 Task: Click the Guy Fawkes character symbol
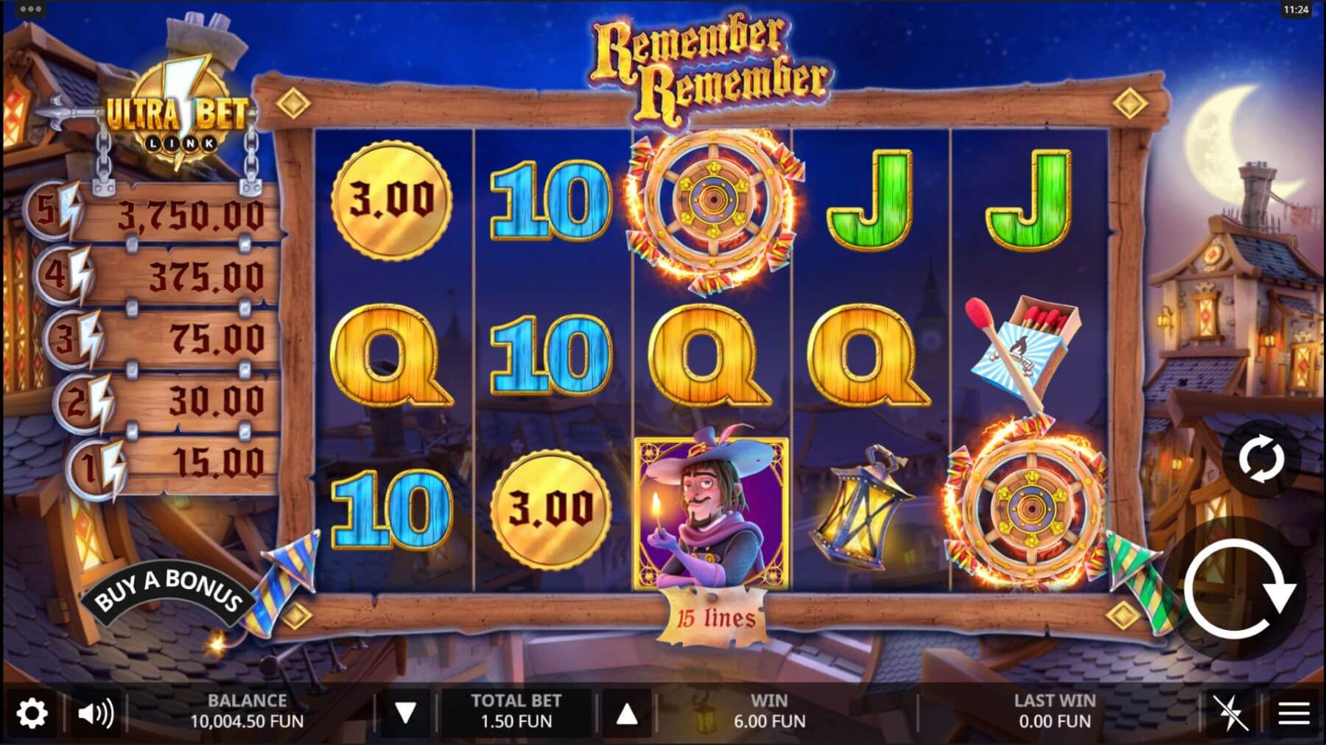tap(712, 514)
